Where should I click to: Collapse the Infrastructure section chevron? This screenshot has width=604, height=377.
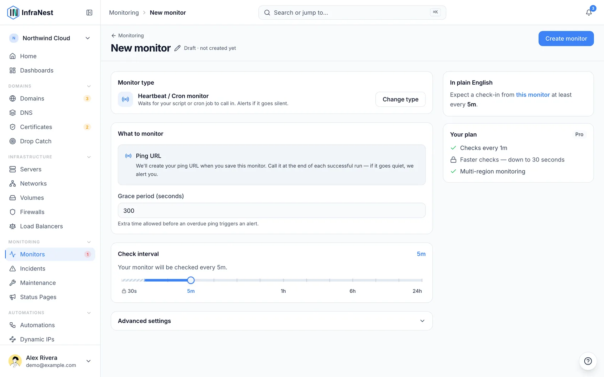click(89, 157)
